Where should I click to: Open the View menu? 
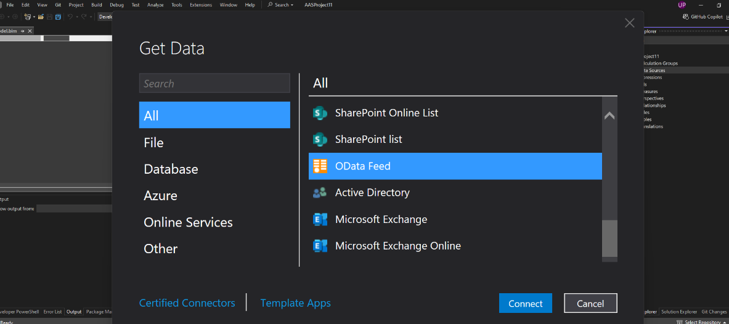[42, 5]
